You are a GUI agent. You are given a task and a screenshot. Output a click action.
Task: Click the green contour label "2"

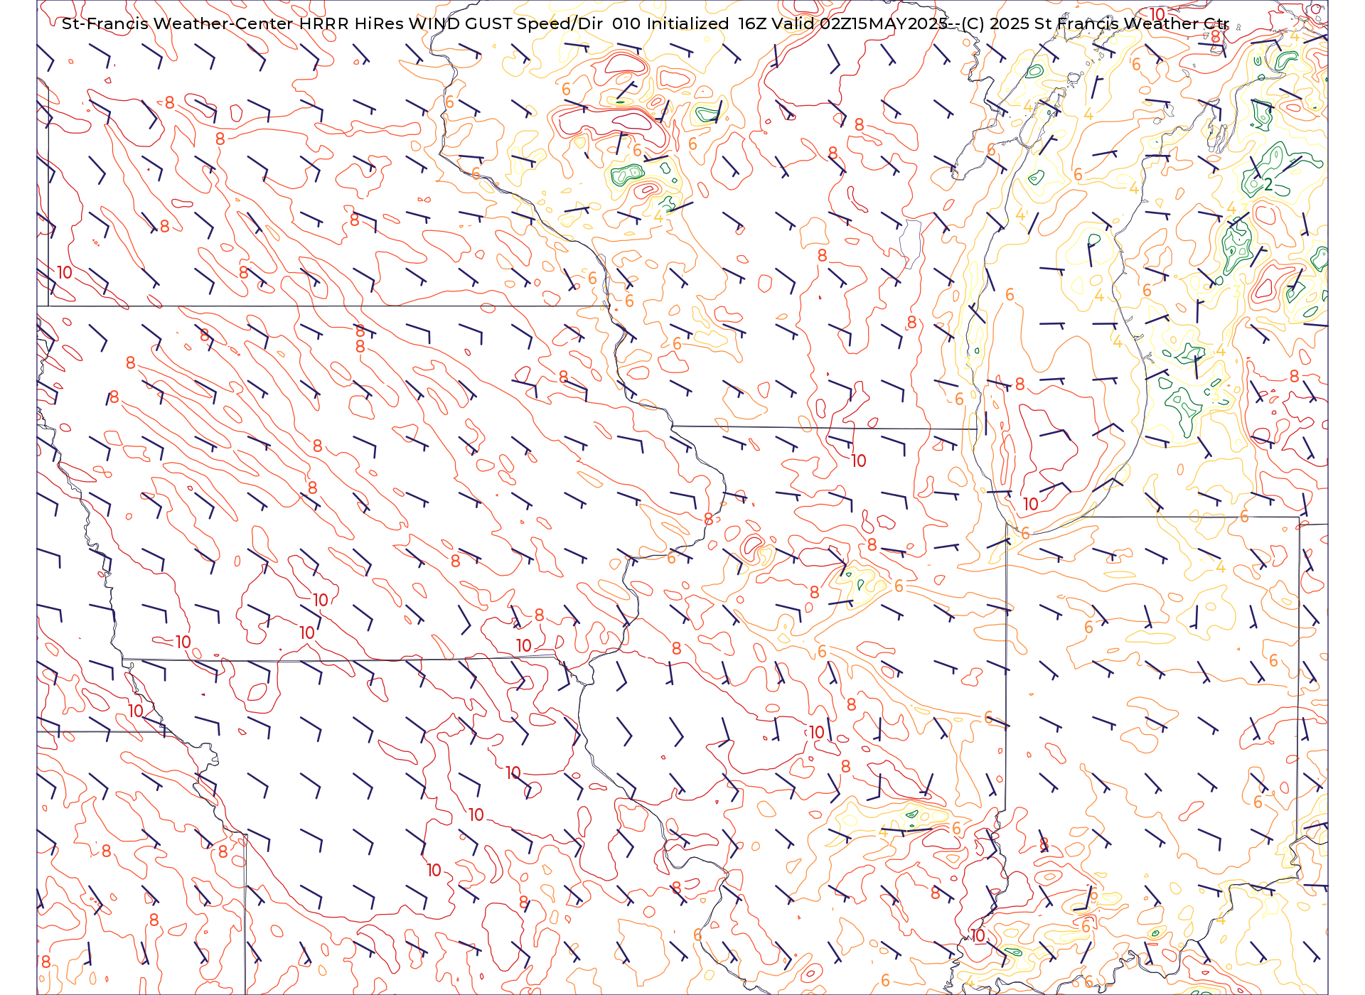[1268, 185]
